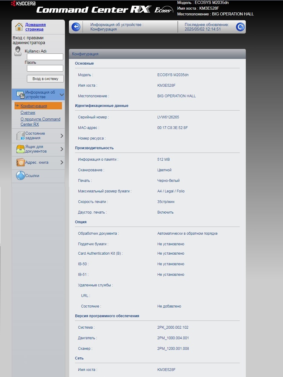The width and height of the screenshot is (283, 377).
Task: Click the print value Черно-белый
Action: coord(168,180)
